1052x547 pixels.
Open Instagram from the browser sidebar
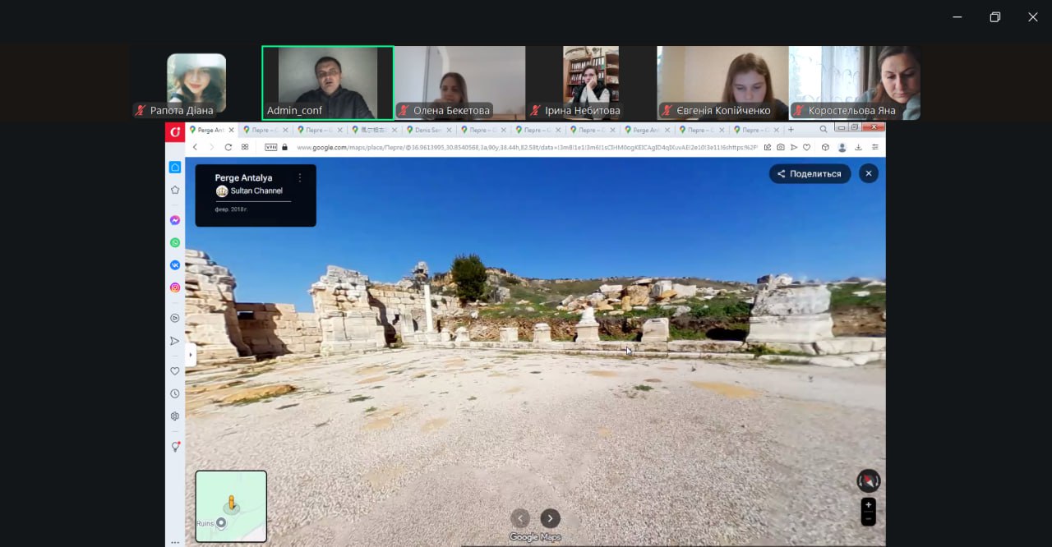(x=175, y=287)
